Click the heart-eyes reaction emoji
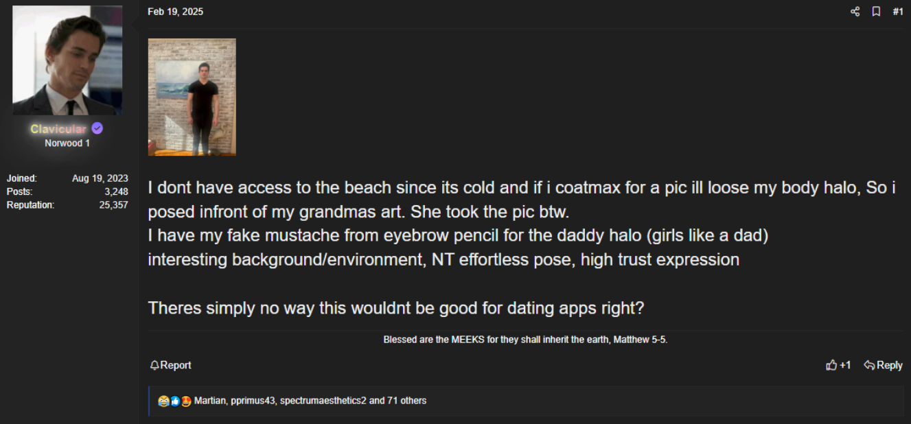 click(x=185, y=401)
